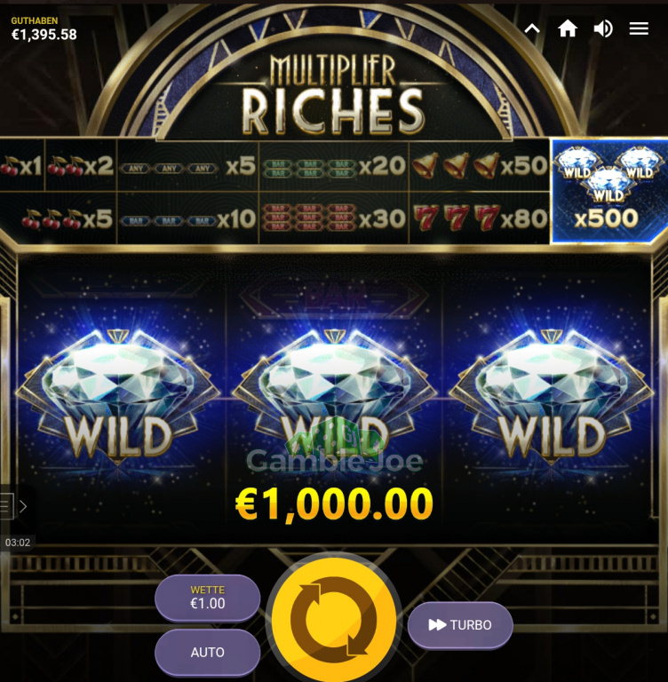This screenshot has width=668, height=682.
Task: Click the €1,000.00 win amount
Action: 334,504
